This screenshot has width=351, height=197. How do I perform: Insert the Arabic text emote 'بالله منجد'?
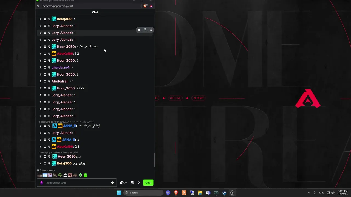[x=65, y=175]
